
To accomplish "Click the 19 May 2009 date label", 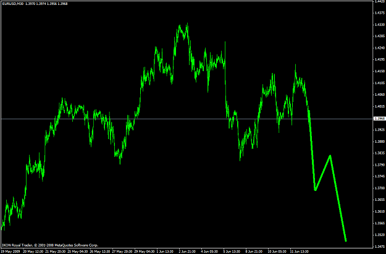I will (x=10, y=252).
